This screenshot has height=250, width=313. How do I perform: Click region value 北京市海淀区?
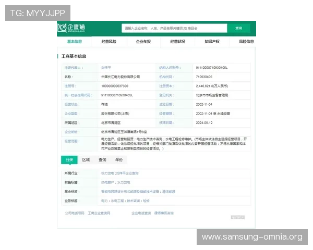(x=111, y=122)
